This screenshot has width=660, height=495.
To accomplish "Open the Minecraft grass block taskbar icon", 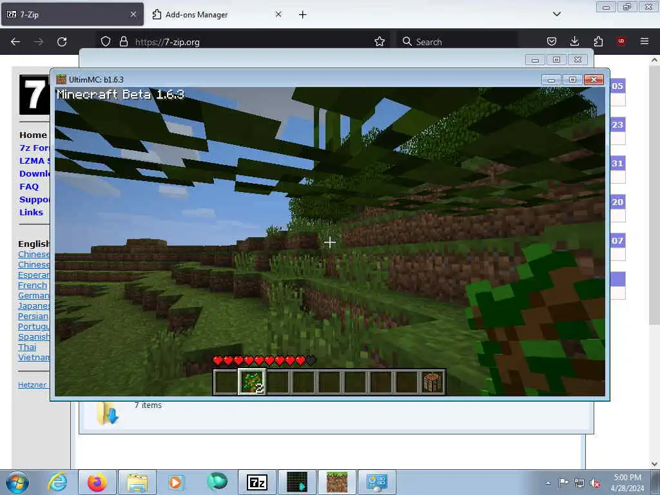I will (x=337, y=482).
